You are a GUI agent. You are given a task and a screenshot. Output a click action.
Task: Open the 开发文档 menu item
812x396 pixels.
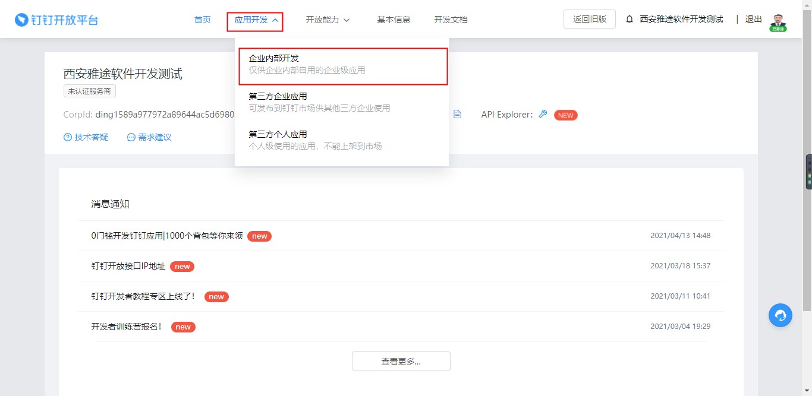(451, 19)
